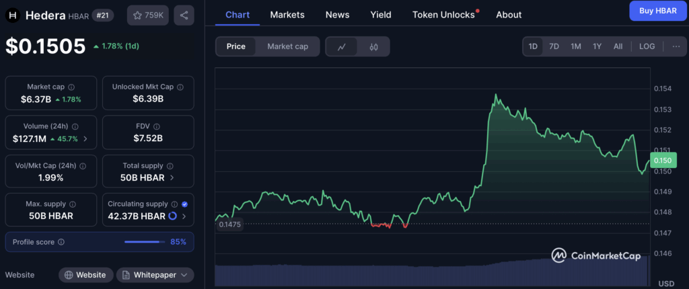Expand Volume (24h) chevron
Viewport: 689px width, 289px height.
[x=85, y=139]
